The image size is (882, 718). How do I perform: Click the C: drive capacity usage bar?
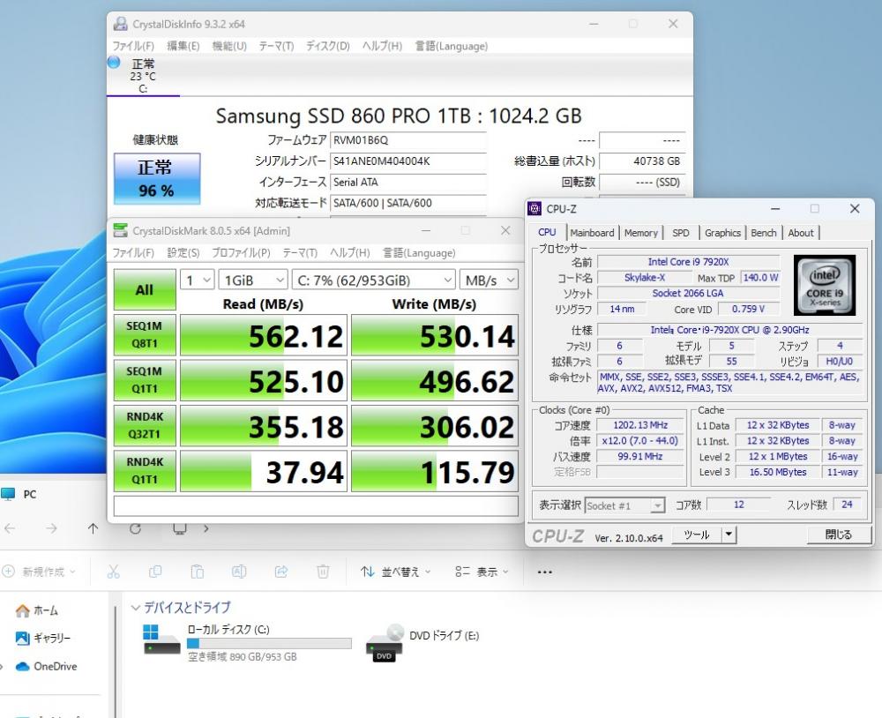click(x=269, y=643)
